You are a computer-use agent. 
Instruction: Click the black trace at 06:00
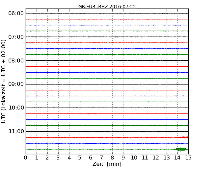tap(107, 13)
